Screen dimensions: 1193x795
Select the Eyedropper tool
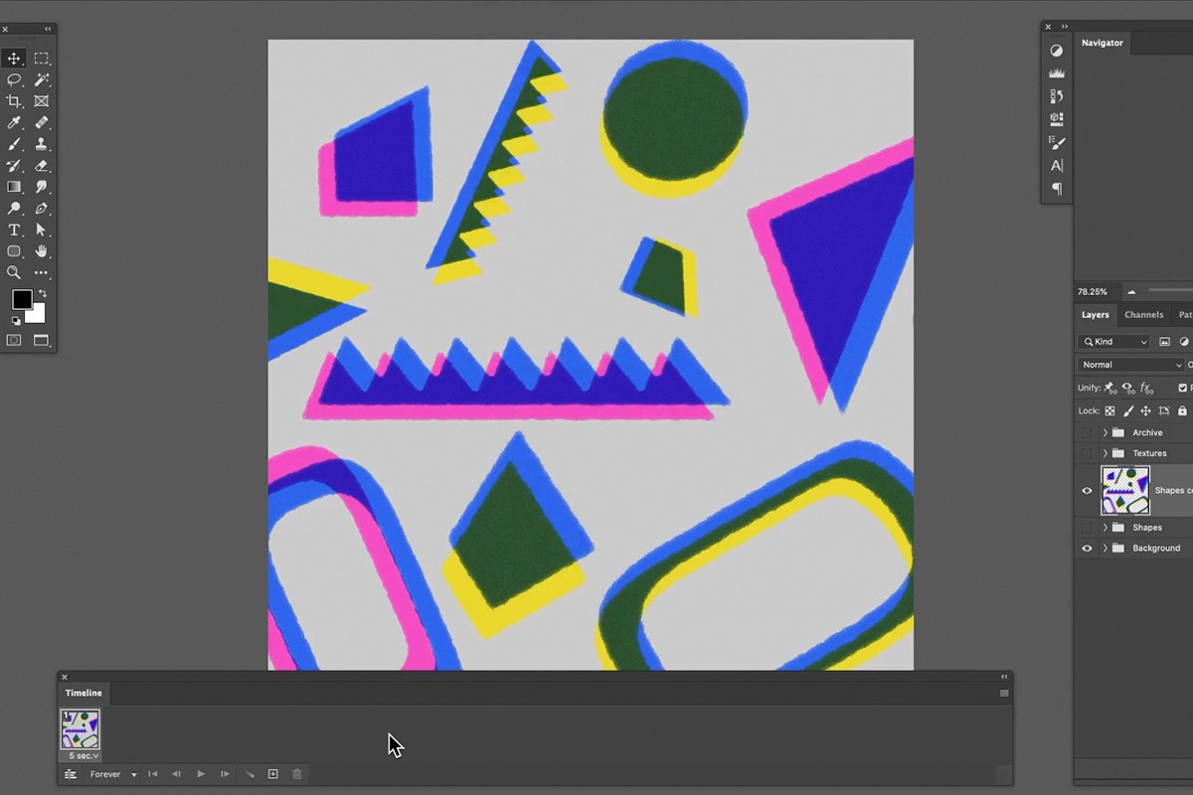tap(14, 122)
